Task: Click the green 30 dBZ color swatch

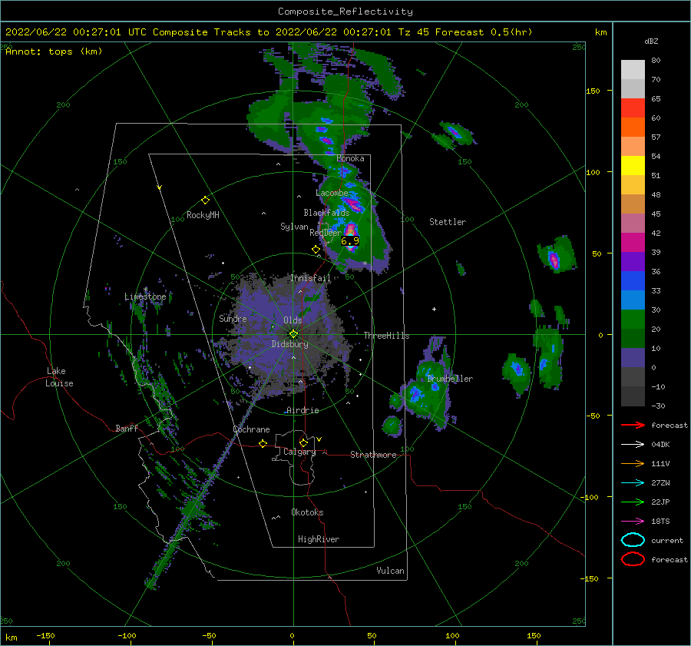Action: click(633, 319)
